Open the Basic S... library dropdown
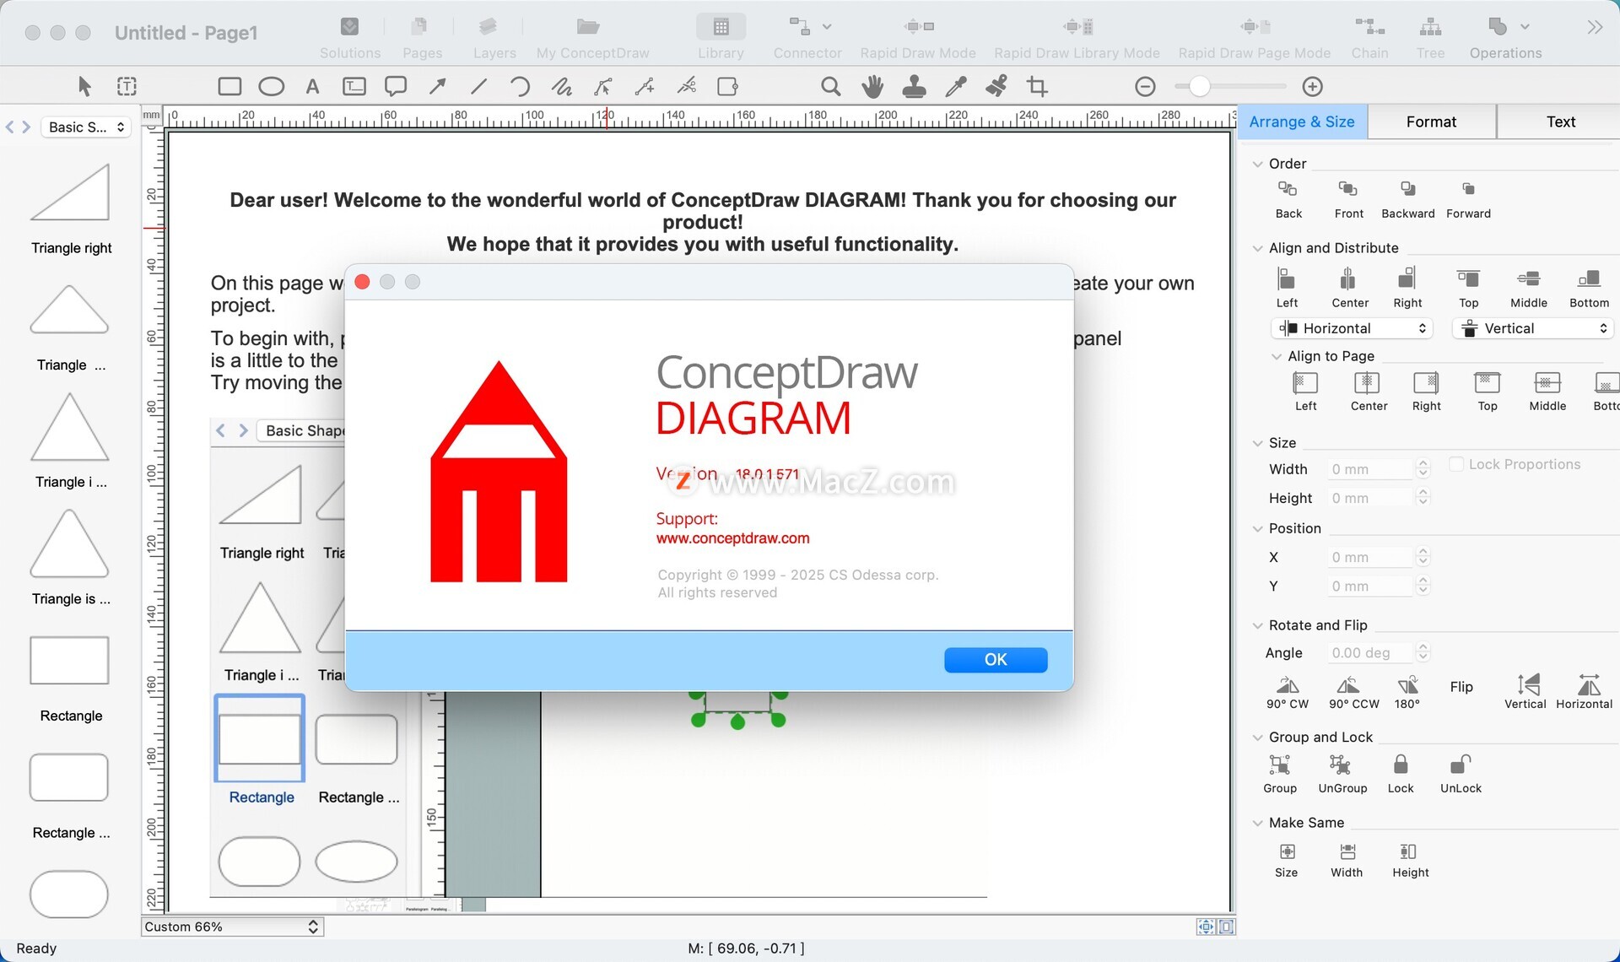 87,127
